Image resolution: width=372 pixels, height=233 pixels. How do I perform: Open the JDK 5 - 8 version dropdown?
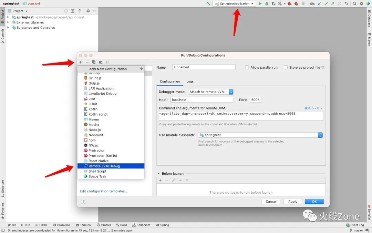[313, 108]
